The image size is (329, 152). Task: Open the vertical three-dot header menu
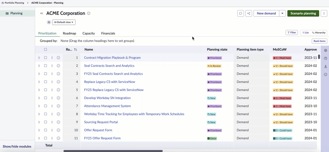tap(324, 13)
